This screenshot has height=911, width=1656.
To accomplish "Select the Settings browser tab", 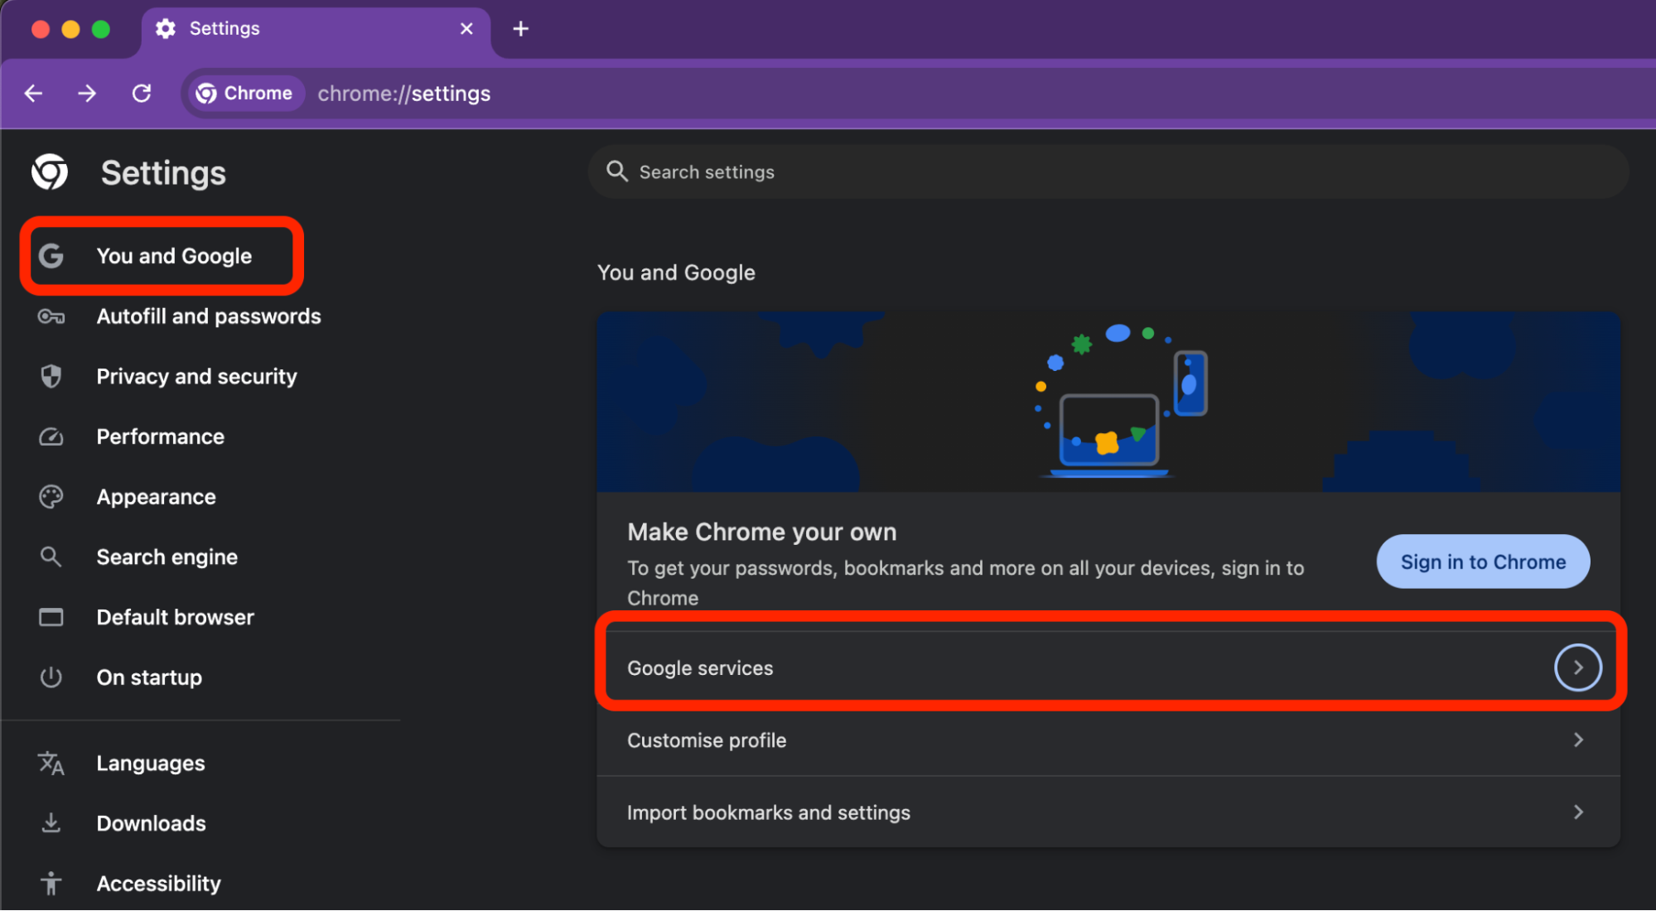I will pos(315,31).
